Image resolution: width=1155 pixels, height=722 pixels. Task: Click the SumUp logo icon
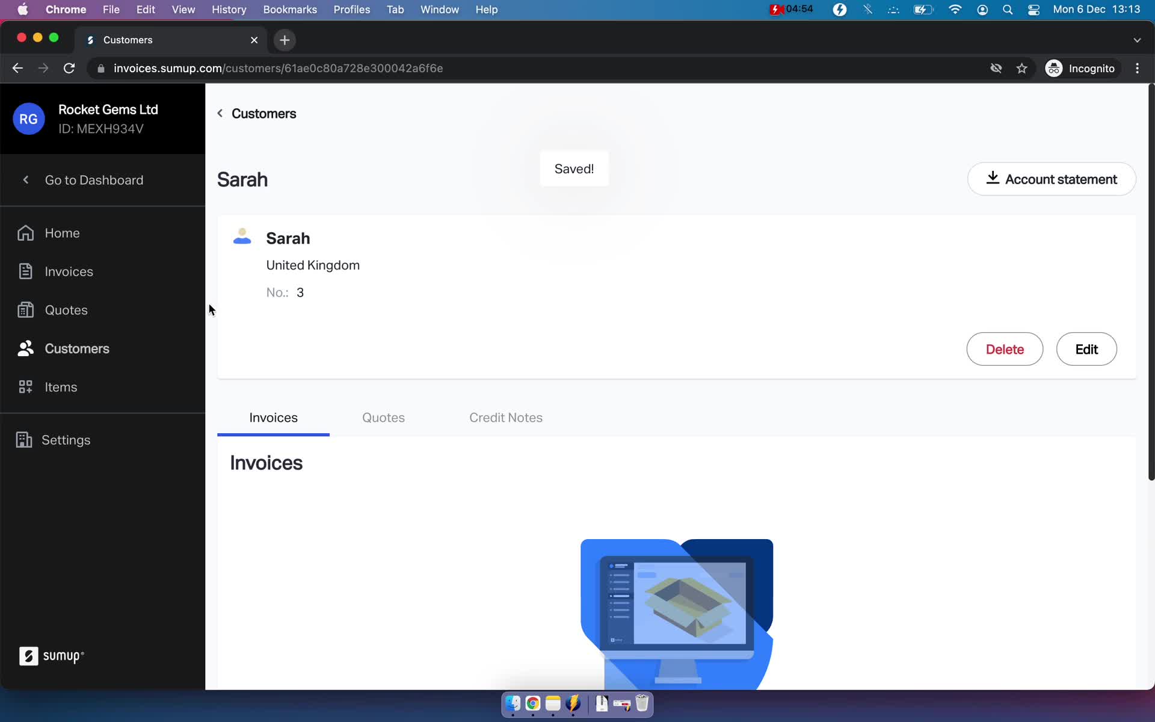[x=28, y=657]
